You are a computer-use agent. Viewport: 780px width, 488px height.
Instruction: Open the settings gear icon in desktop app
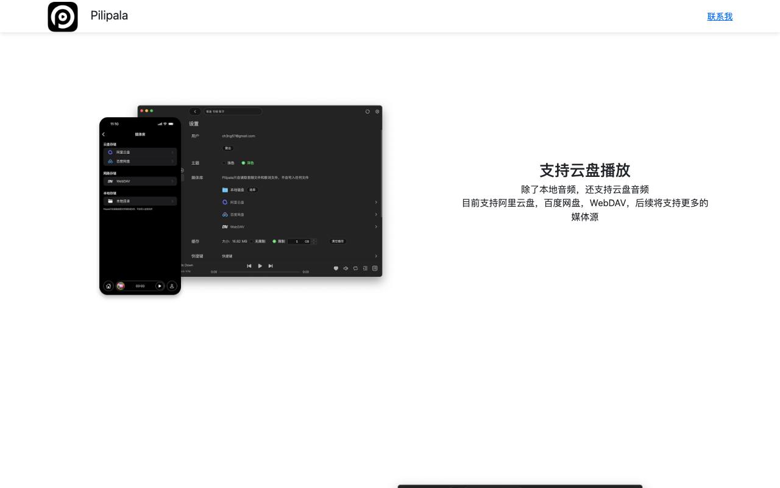pos(377,112)
